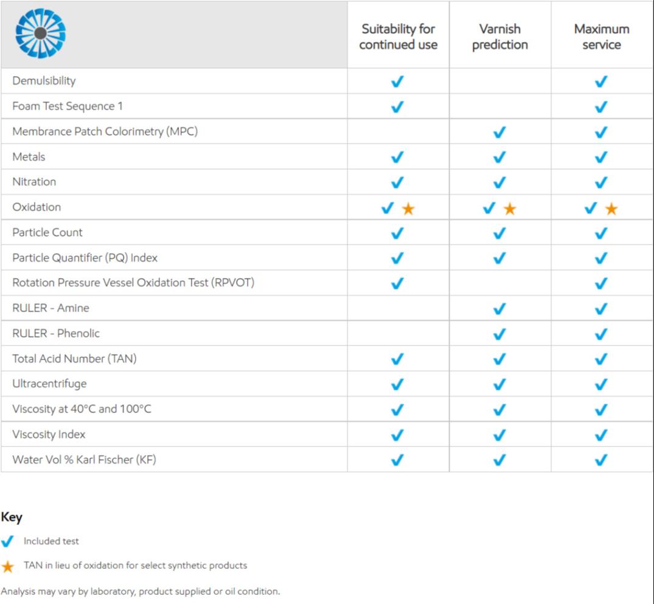The height and width of the screenshot is (604, 654).
Task: Click the Membrance Patch Colorimetry (MPC) row label
Action: click(x=105, y=131)
